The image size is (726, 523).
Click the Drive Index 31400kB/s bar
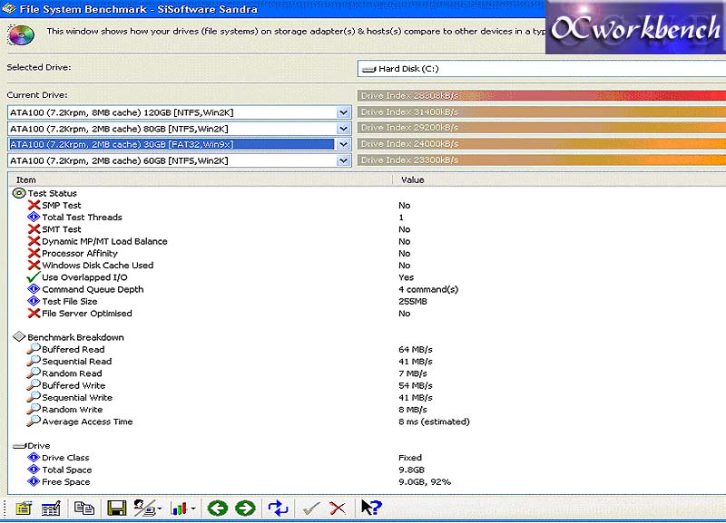542,111
